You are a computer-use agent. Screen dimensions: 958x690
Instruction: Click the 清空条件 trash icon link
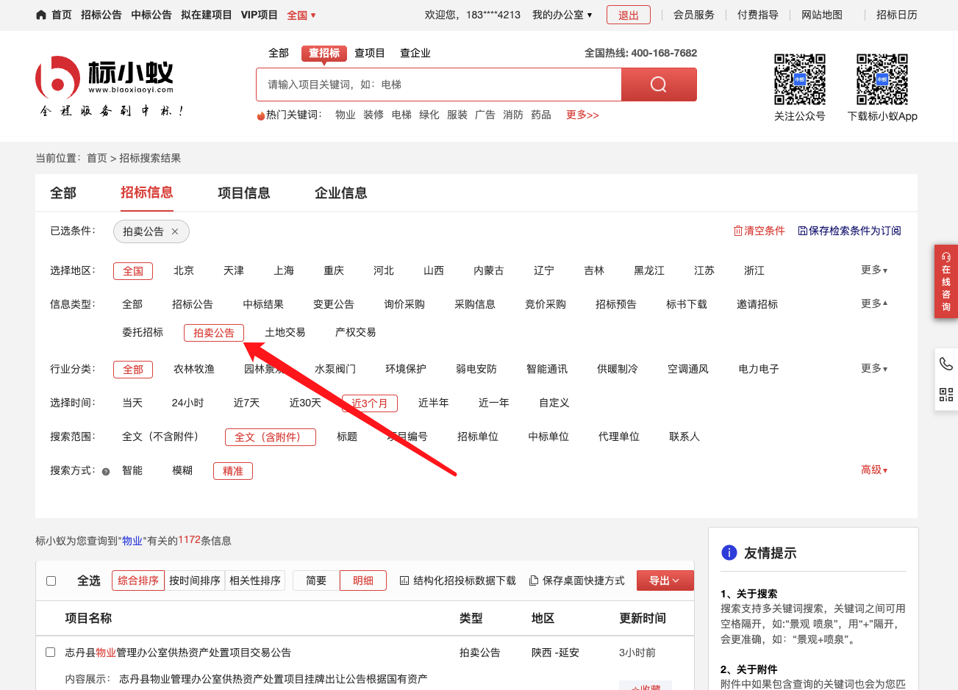point(738,231)
